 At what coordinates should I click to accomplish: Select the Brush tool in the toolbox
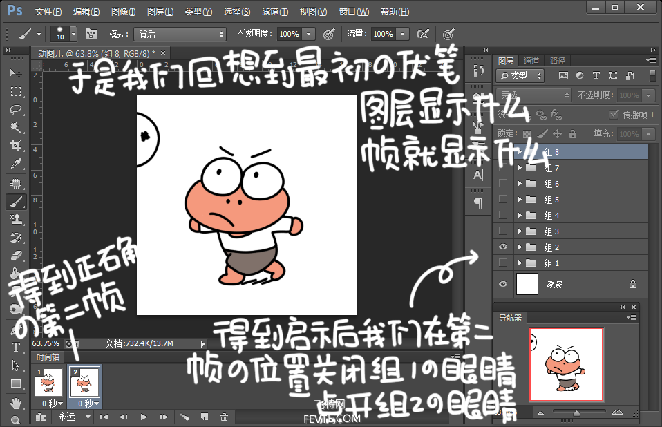click(16, 202)
